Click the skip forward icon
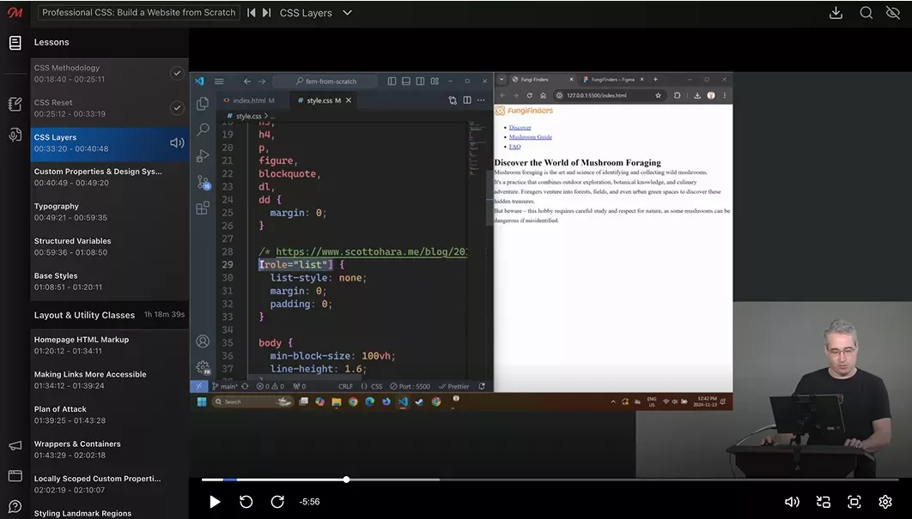 pos(277,502)
